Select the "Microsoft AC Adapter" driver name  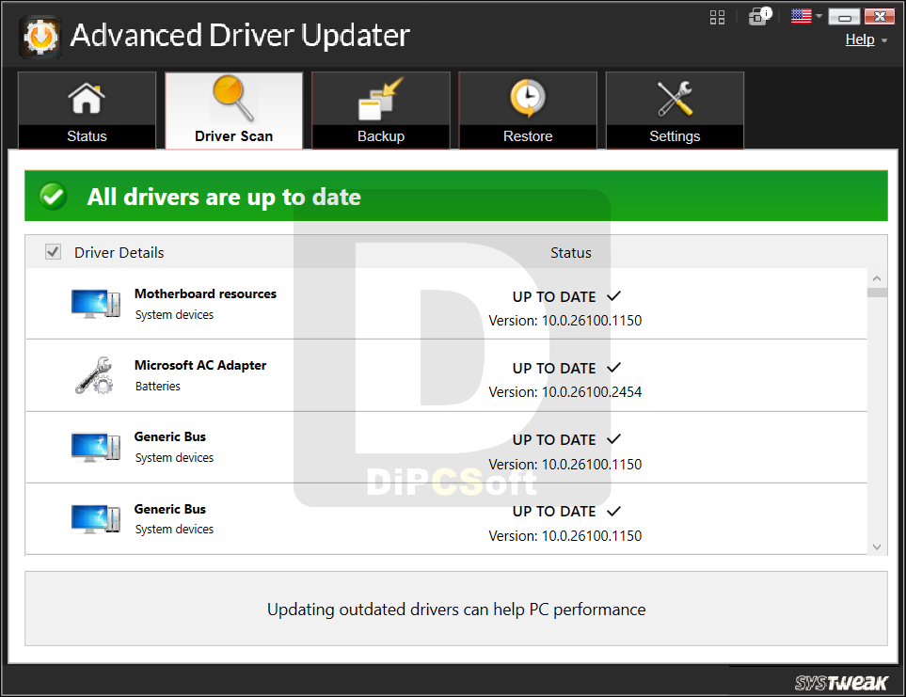pyautogui.click(x=199, y=366)
